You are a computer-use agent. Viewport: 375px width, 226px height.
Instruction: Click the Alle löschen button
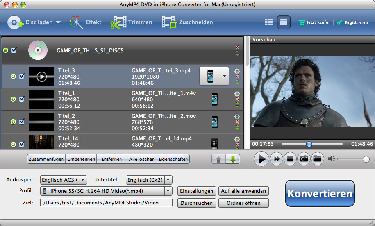point(142,159)
